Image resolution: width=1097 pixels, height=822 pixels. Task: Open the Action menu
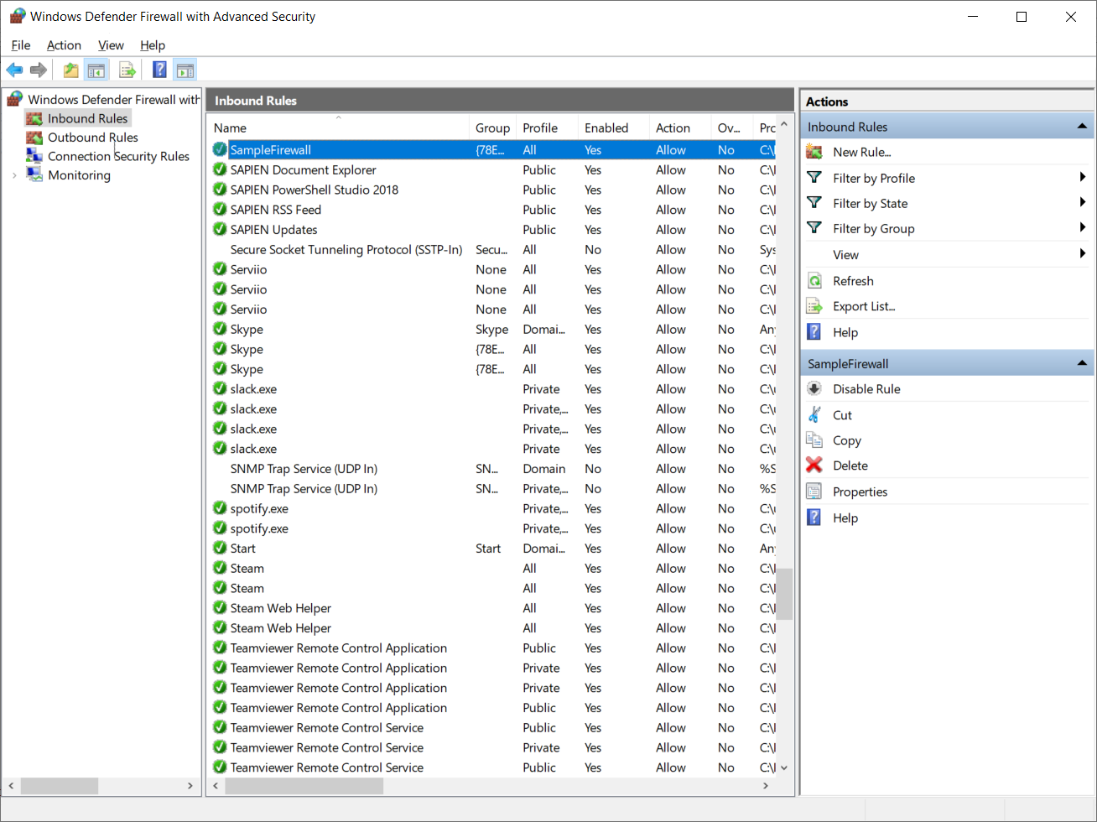click(x=64, y=45)
